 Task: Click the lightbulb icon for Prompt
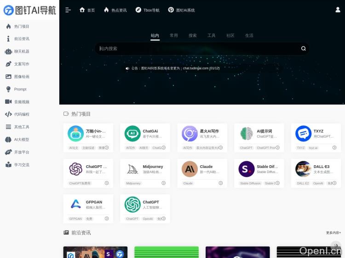[8, 89]
